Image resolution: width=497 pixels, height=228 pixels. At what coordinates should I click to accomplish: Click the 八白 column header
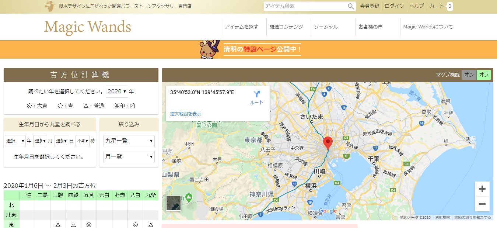[135, 196]
